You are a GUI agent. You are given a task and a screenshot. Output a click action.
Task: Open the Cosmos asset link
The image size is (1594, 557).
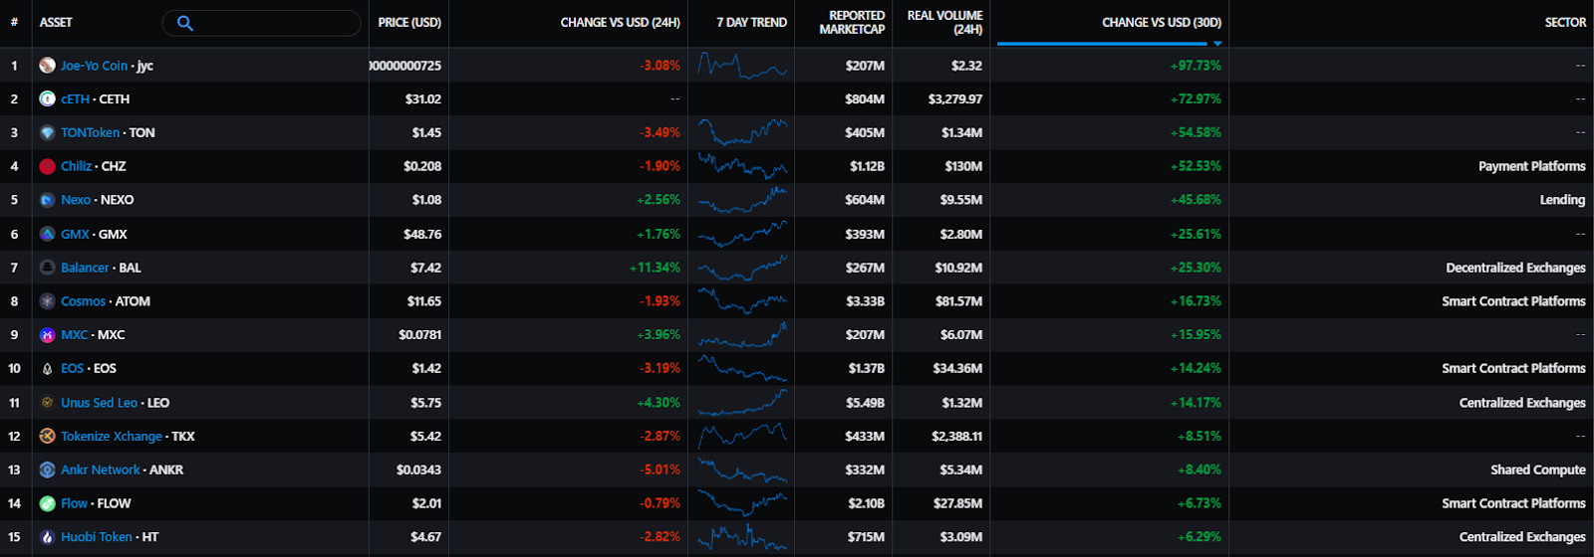(83, 301)
